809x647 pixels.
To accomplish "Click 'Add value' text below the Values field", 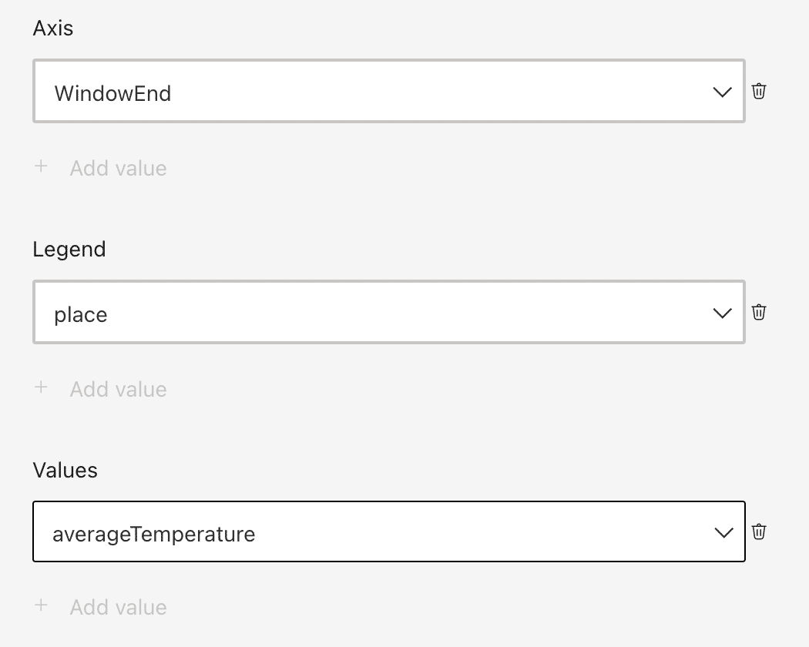I will click(x=118, y=607).
